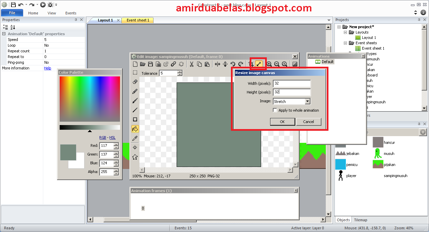Image resolution: width=429 pixels, height=232 pixels.
Task: Select the Eraser tool
Action: [x=135, y=81]
